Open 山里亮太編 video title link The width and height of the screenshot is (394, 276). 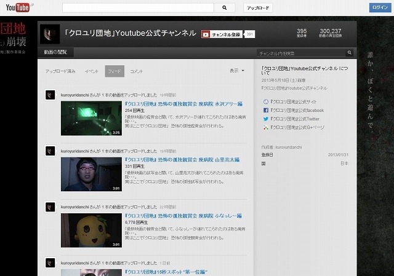(182, 160)
